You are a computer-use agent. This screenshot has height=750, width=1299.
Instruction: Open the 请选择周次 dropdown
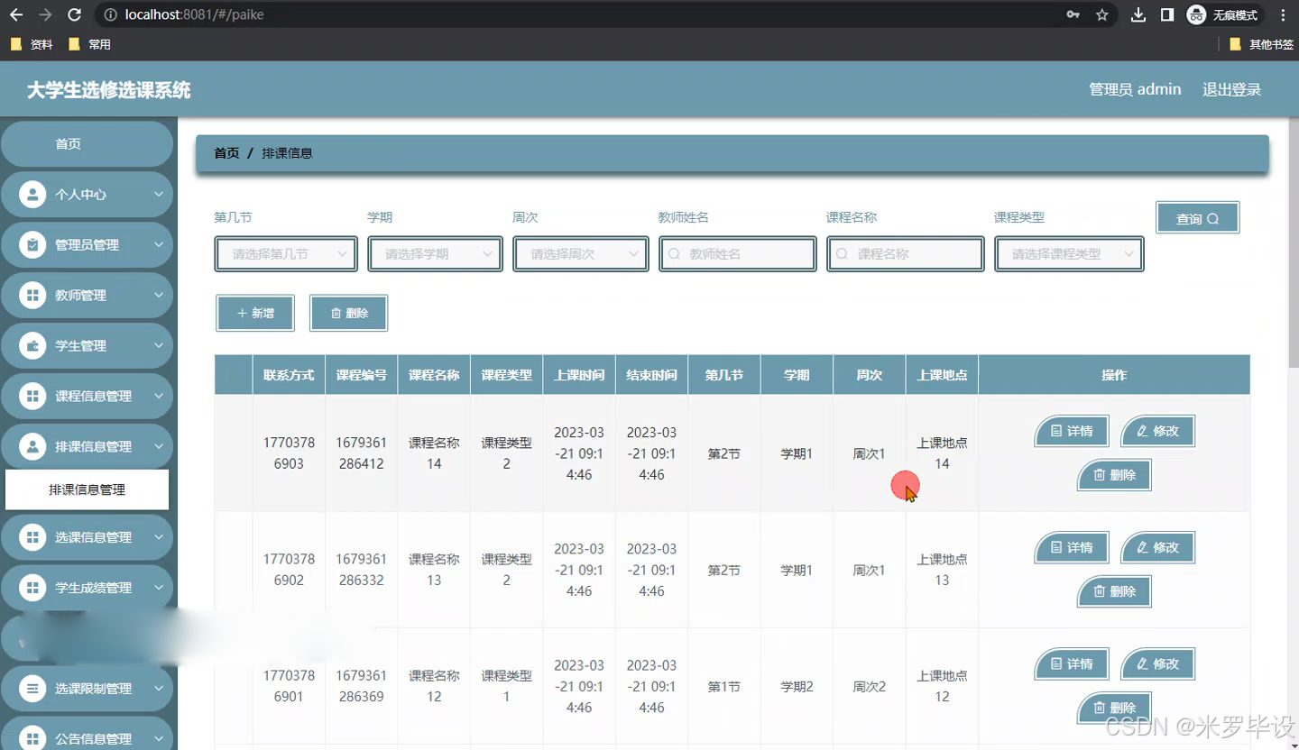click(x=581, y=254)
